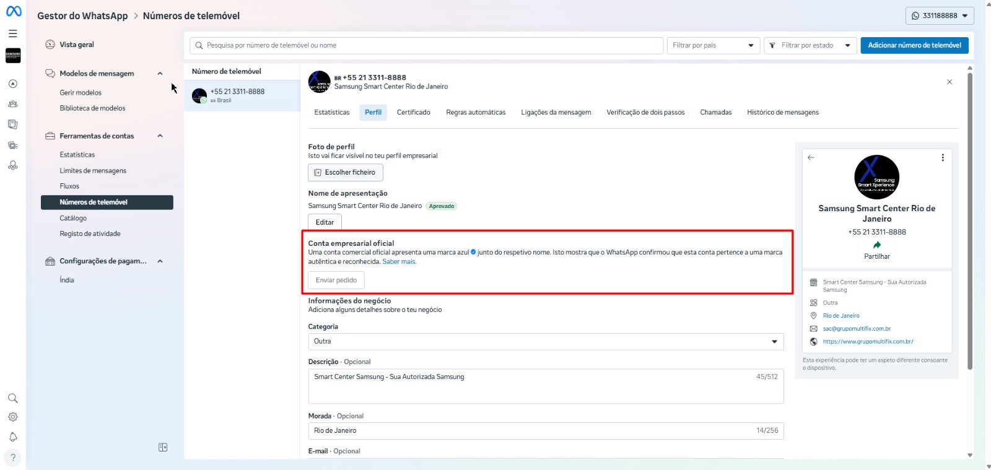This screenshot has width=991, height=470.
Task: Collapse the Ferramentas de contas section
Action: coord(160,136)
